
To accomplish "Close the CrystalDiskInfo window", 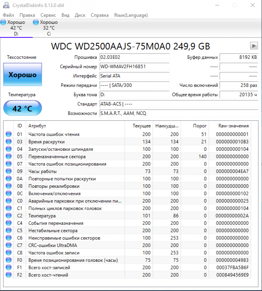I will [253, 5].
